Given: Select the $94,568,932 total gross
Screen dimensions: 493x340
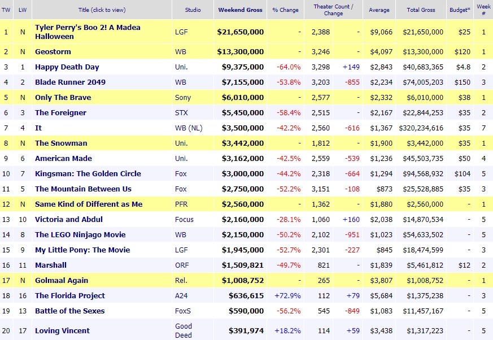Looking at the screenshot, I should (x=423, y=173).
